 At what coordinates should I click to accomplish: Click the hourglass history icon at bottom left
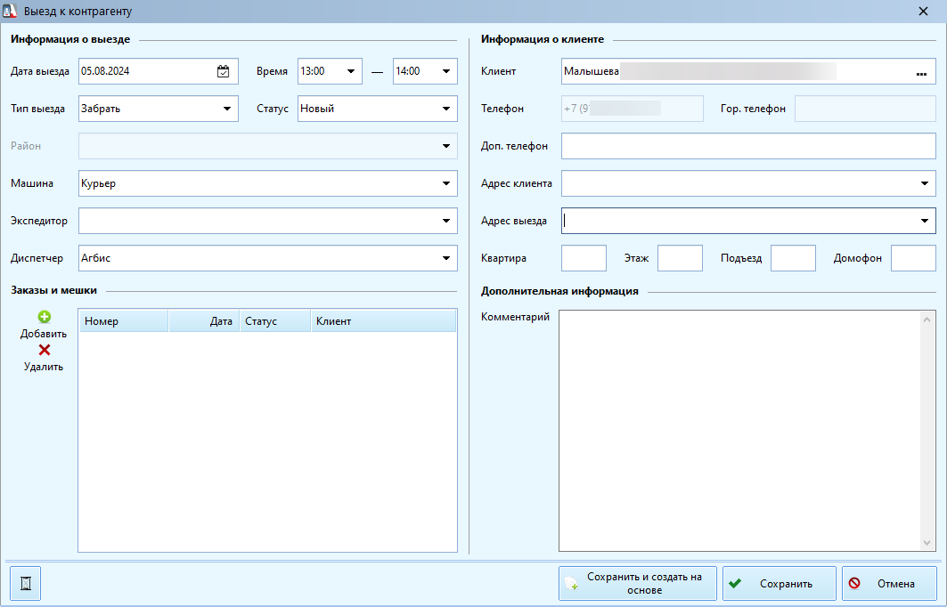26,584
